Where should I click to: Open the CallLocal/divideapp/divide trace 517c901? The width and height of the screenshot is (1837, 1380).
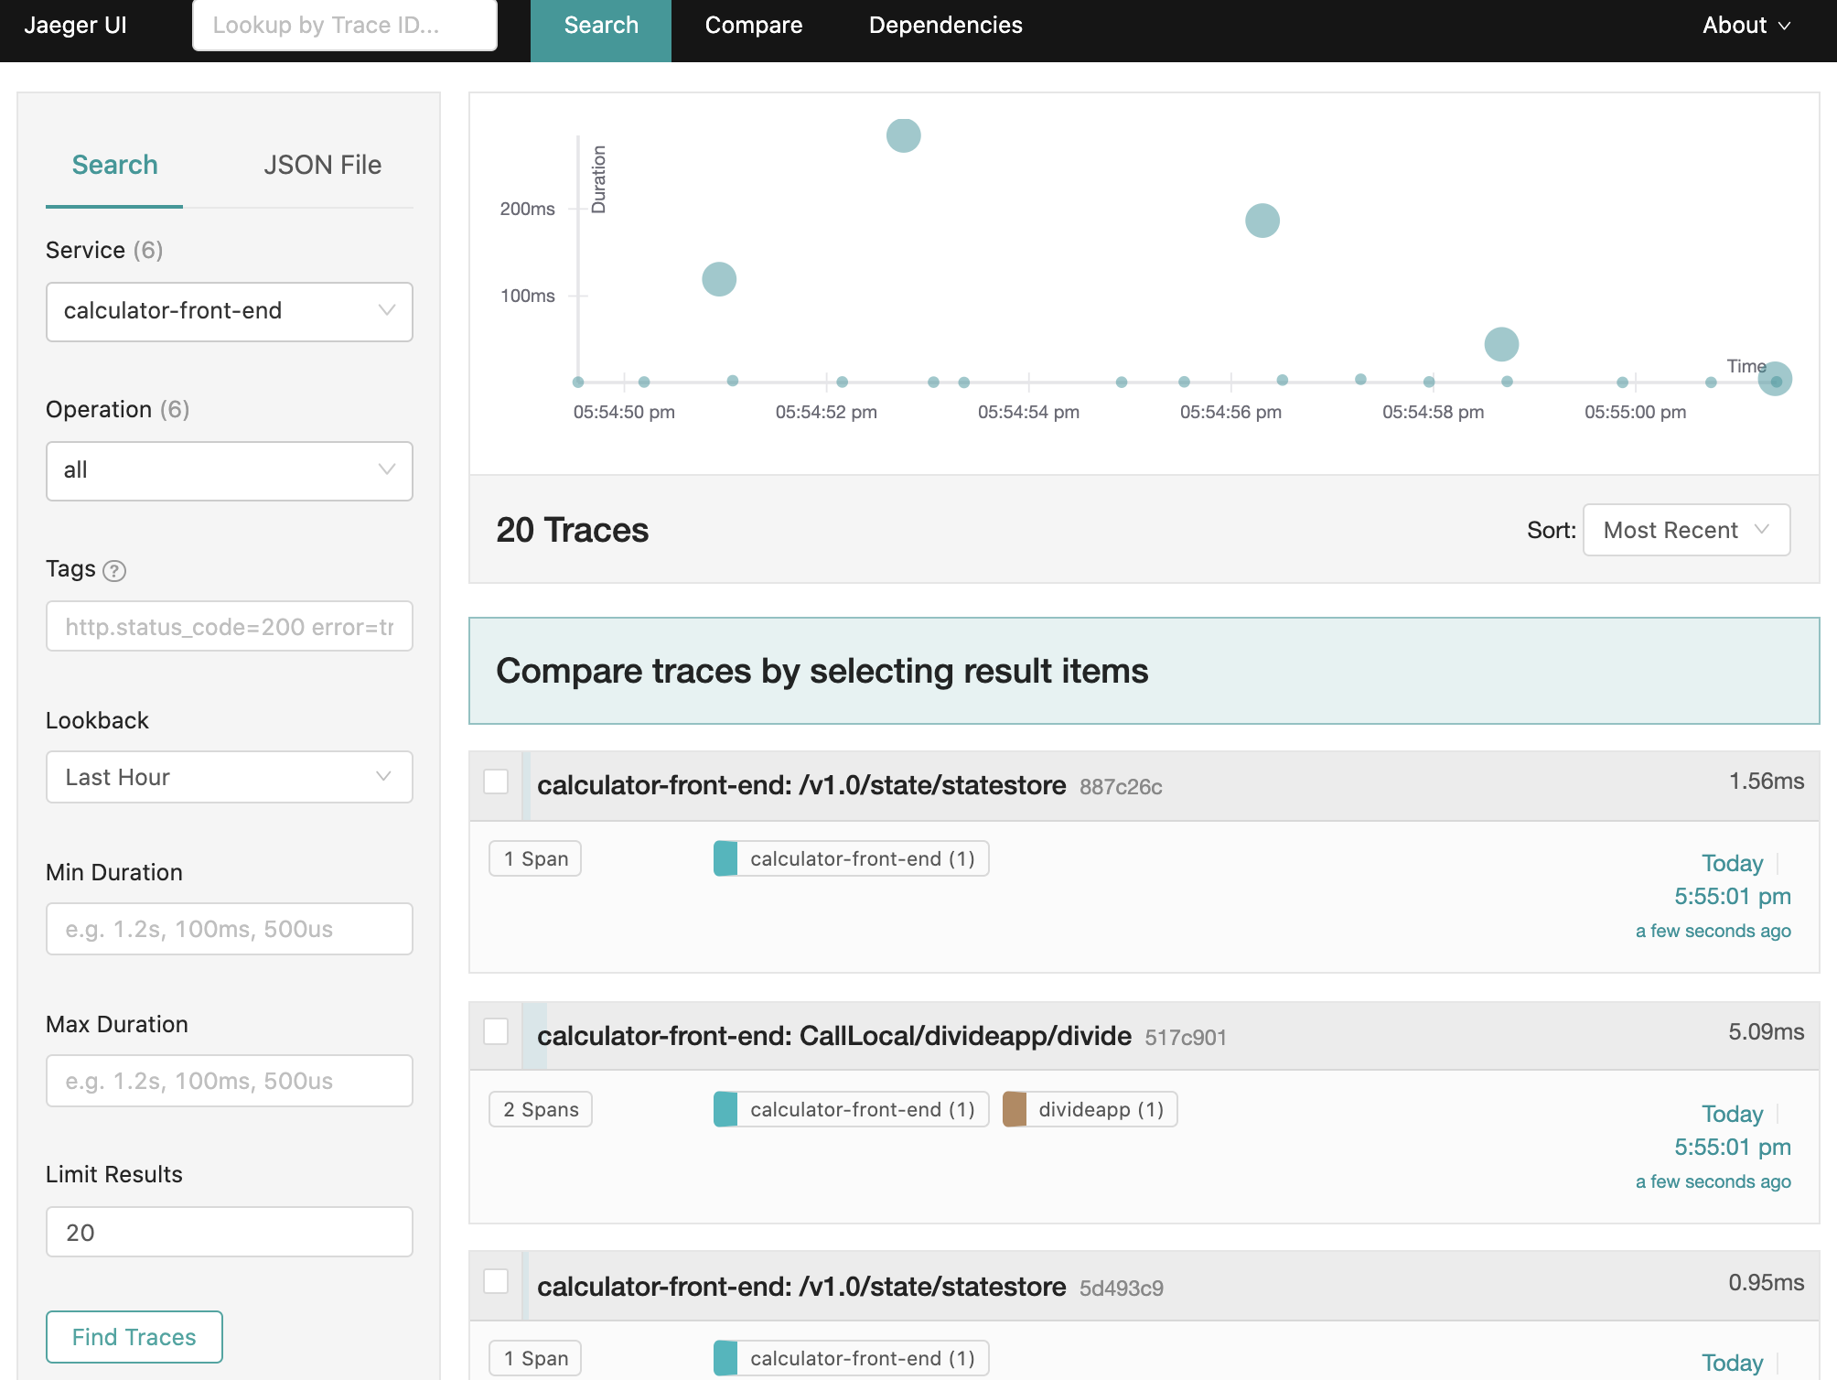click(x=833, y=1036)
